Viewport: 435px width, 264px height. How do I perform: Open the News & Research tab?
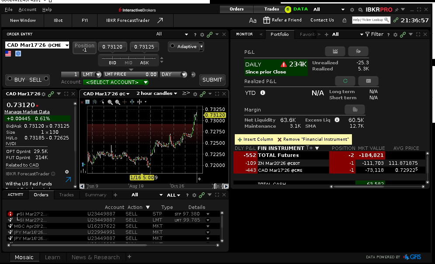click(96, 257)
